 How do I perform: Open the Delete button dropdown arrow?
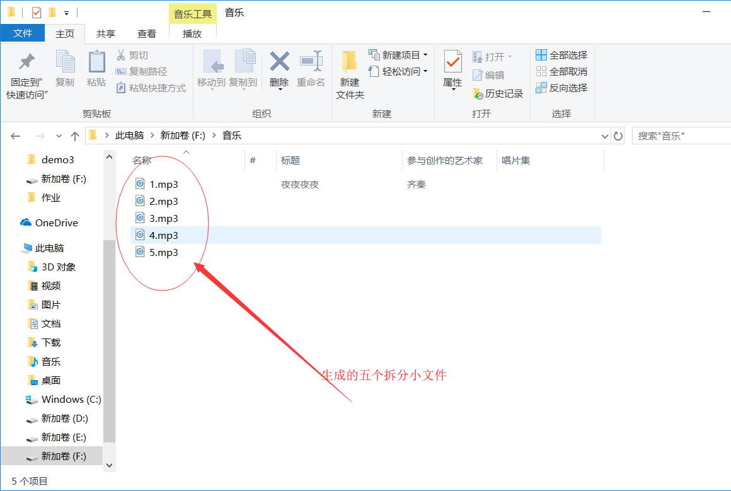[x=280, y=89]
